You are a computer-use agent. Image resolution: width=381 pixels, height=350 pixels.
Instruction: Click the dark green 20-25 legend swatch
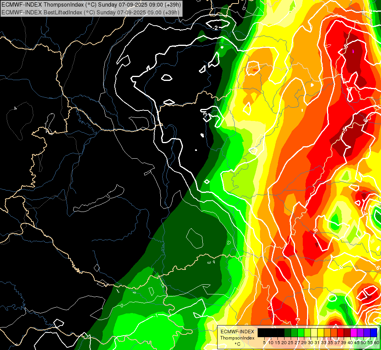click(288, 332)
